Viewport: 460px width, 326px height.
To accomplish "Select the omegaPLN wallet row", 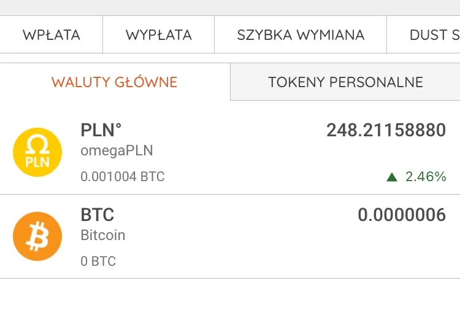I will (230, 152).
